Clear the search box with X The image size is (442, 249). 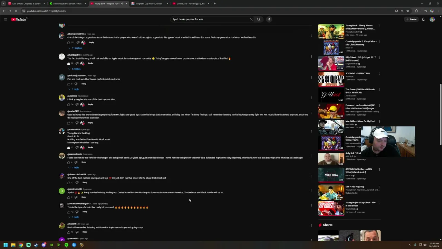[251, 19]
